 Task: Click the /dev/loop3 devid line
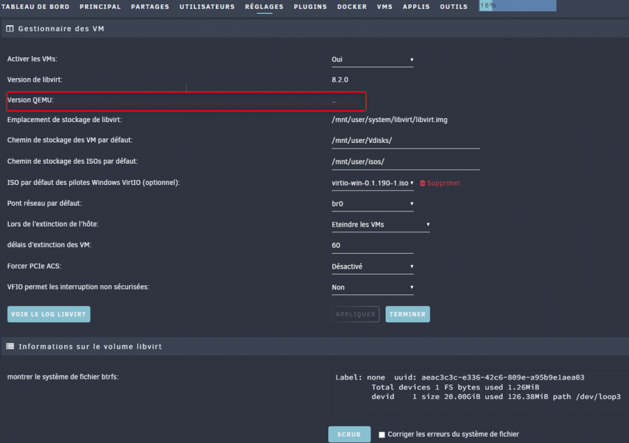pos(496,396)
